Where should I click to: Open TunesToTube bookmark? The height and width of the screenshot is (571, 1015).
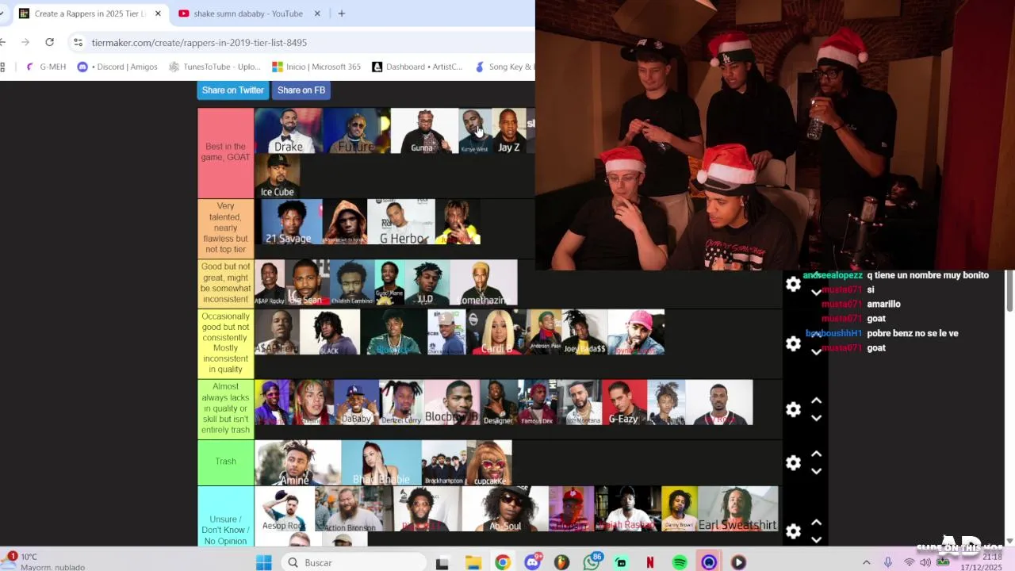pyautogui.click(x=214, y=67)
